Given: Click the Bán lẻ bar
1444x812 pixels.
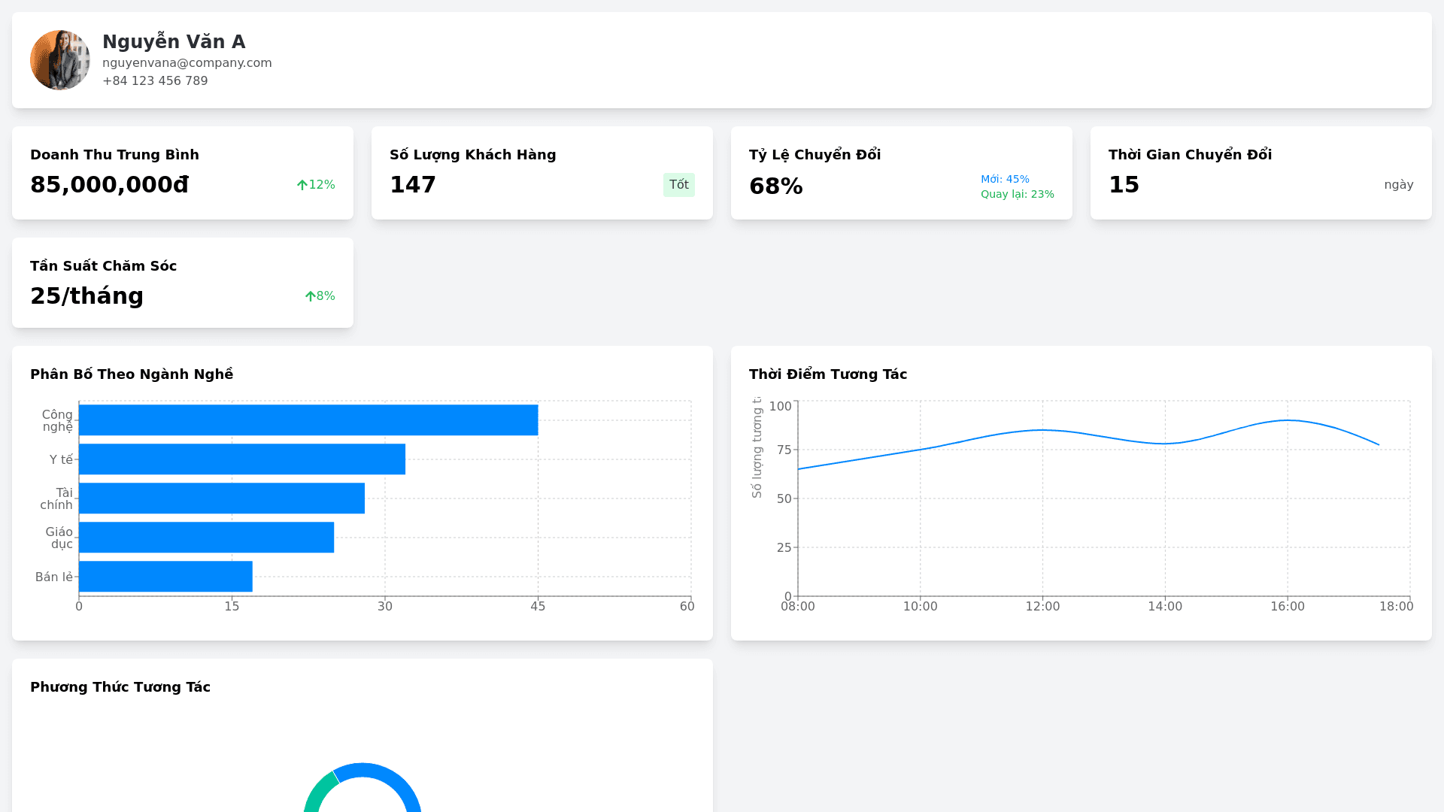Looking at the screenshot, I should 165,577.
